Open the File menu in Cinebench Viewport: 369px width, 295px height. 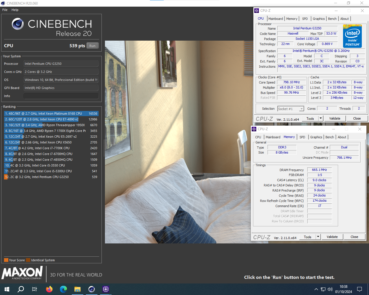point(5,10)
